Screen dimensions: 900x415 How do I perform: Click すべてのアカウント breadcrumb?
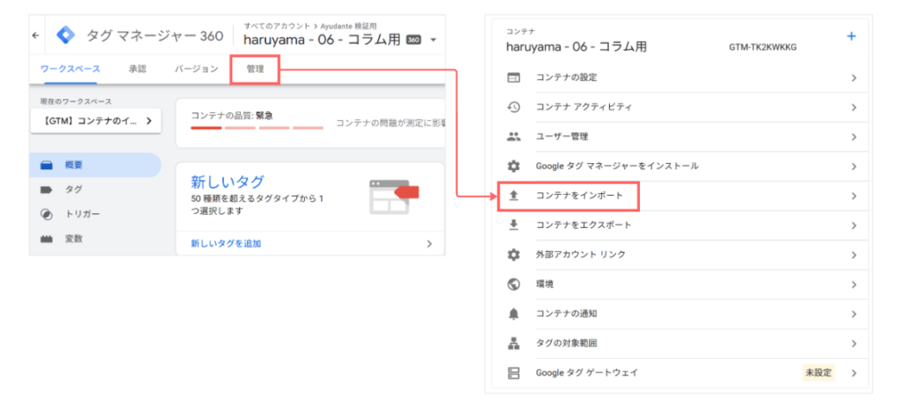[277, 25]
